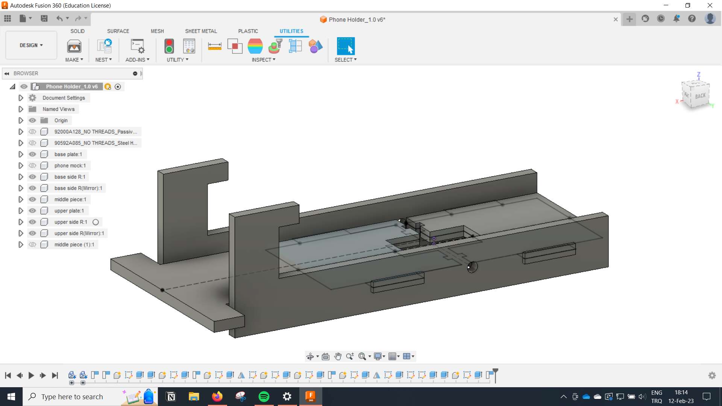Switch to SOLID ribbon tab
The height and width of the screenshot is (406, 722).
[x=78, y=31]
